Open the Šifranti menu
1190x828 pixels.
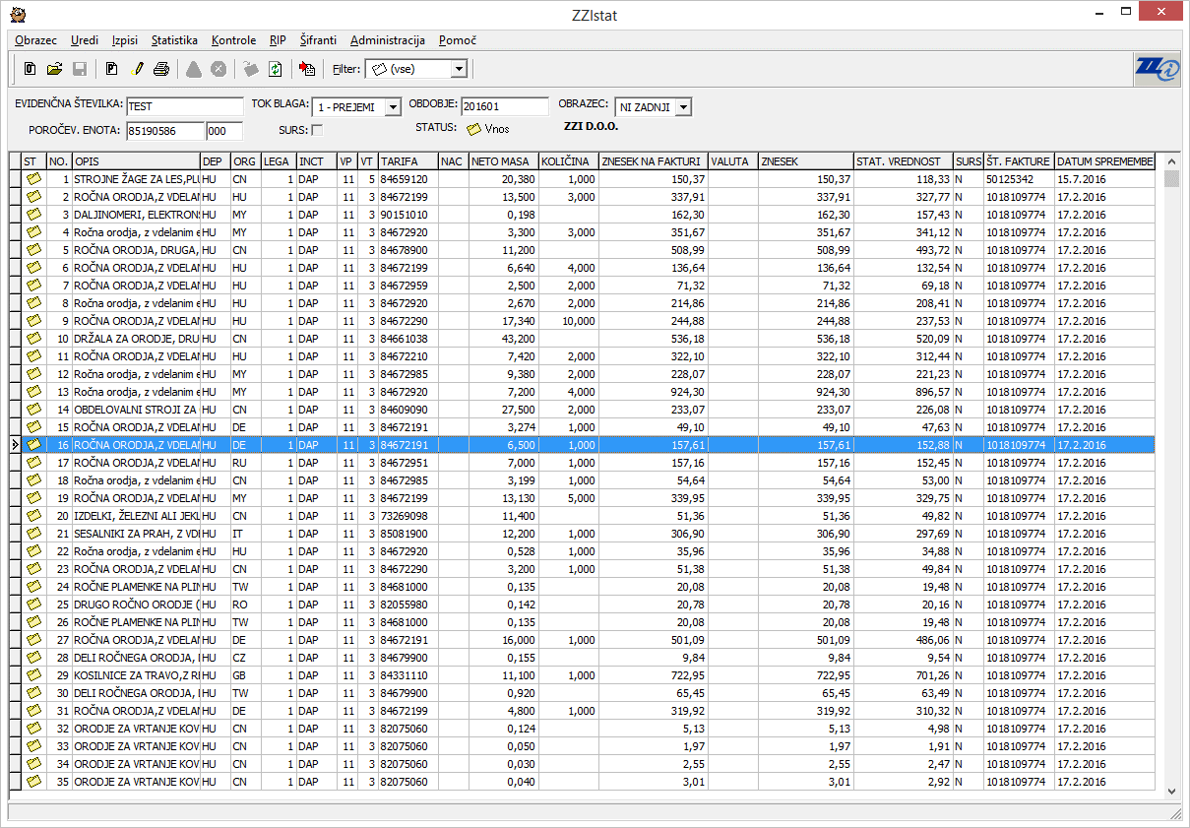[x=318, y=40]
